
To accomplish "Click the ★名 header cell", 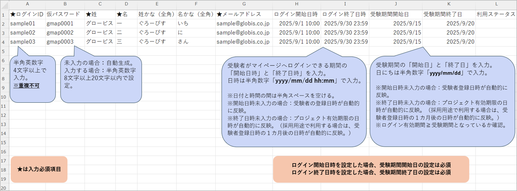I will point(126,14).
